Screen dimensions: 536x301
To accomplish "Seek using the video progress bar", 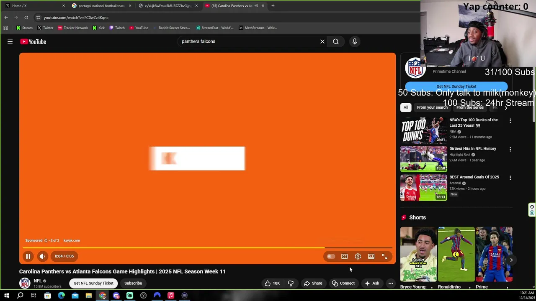I will 207,248.
